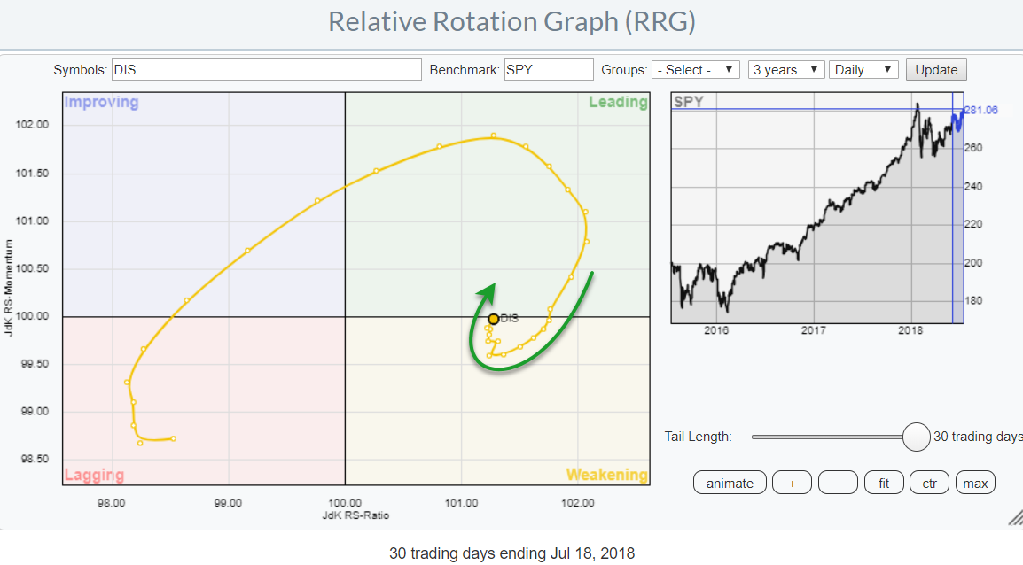Viewport: 1023px width, 565px height.
Task: Click the DIS marker on the graph
Action: (494, 319)
